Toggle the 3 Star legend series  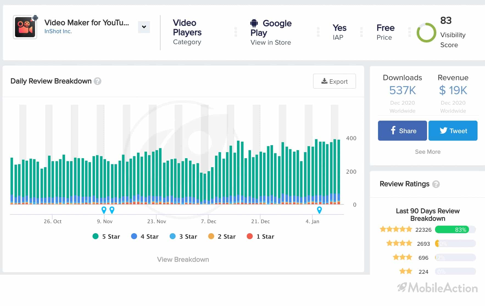pyautogui.click(x=183, y=237)
